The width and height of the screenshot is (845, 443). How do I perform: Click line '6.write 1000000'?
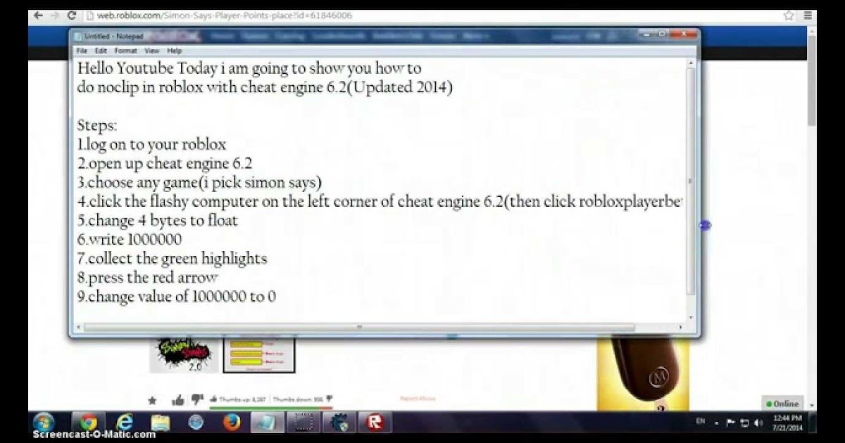coord(129,240)
